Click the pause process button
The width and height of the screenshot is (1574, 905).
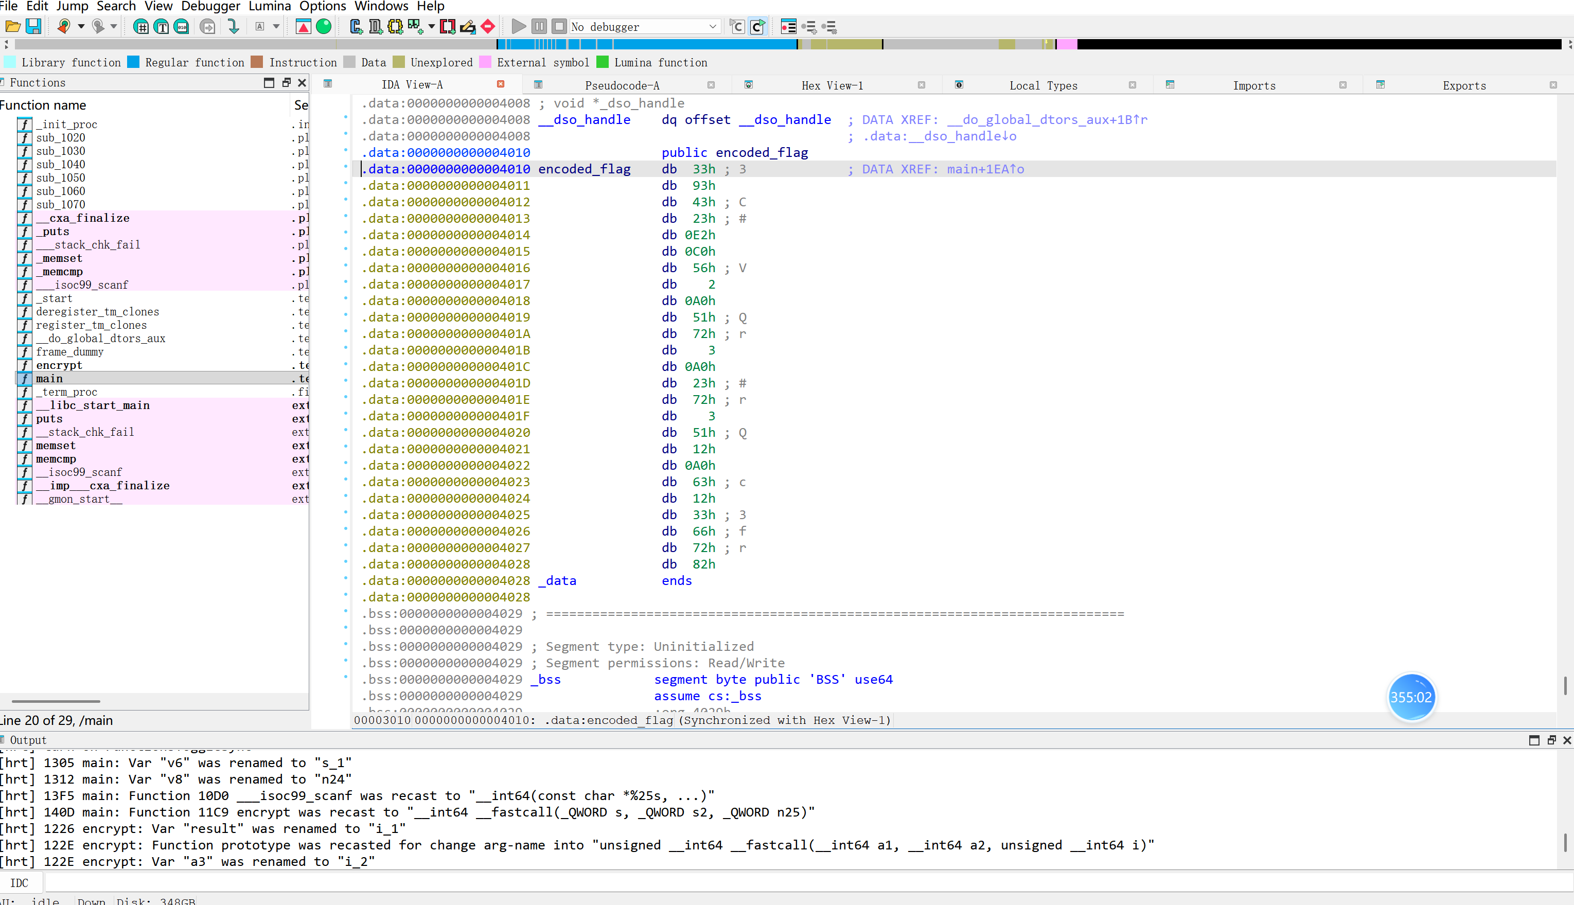point(539,27)
